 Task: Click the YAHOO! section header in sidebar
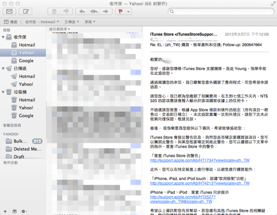(x=10, y=134)
